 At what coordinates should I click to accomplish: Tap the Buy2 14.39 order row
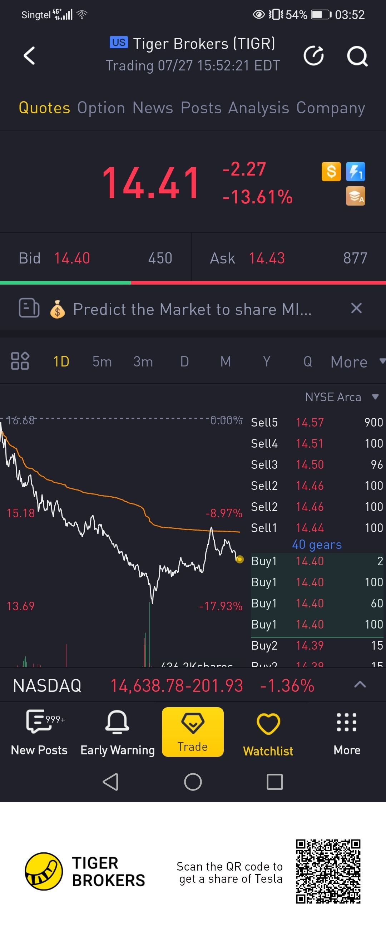point(317,645)
